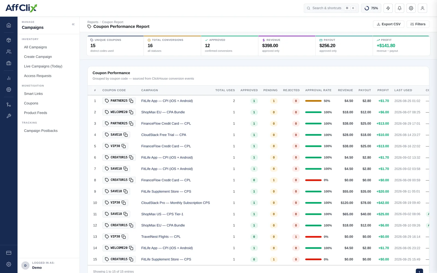
Task: Click the 75% progress indicator
Action: point(371,8)
